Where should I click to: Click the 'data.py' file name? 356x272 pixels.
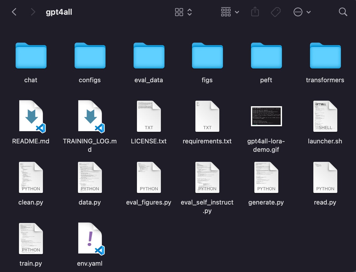[90, 202]
